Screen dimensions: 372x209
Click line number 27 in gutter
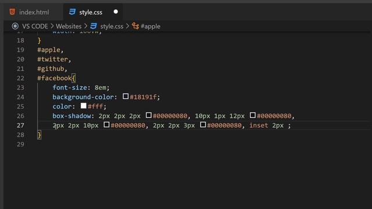tap(20, 125)
